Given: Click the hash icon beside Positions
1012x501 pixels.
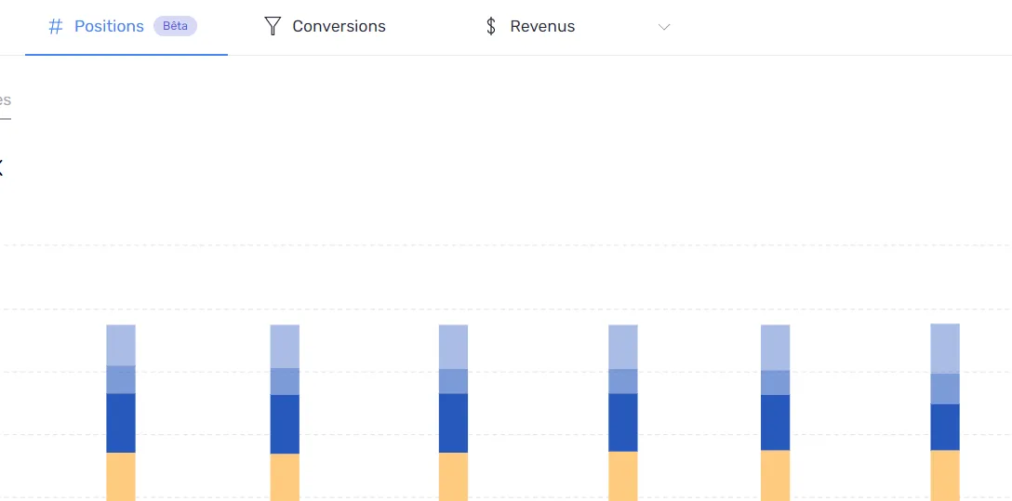Looking at the screenshot, I should (x=56, y=26).
